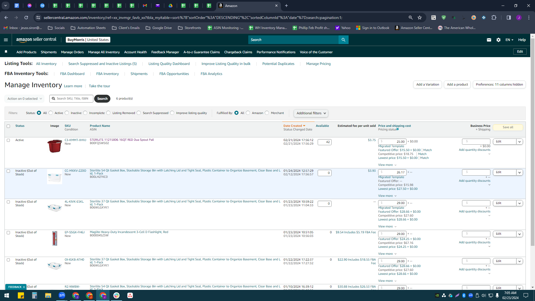Open the settings gear icon
The width and height of the screenshot is (535, 301).
coord(498,40)
